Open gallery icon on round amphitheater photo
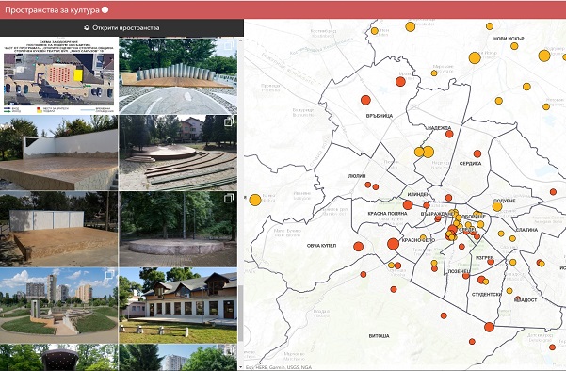The image size is (566, 371). click(x=229, y=122)
